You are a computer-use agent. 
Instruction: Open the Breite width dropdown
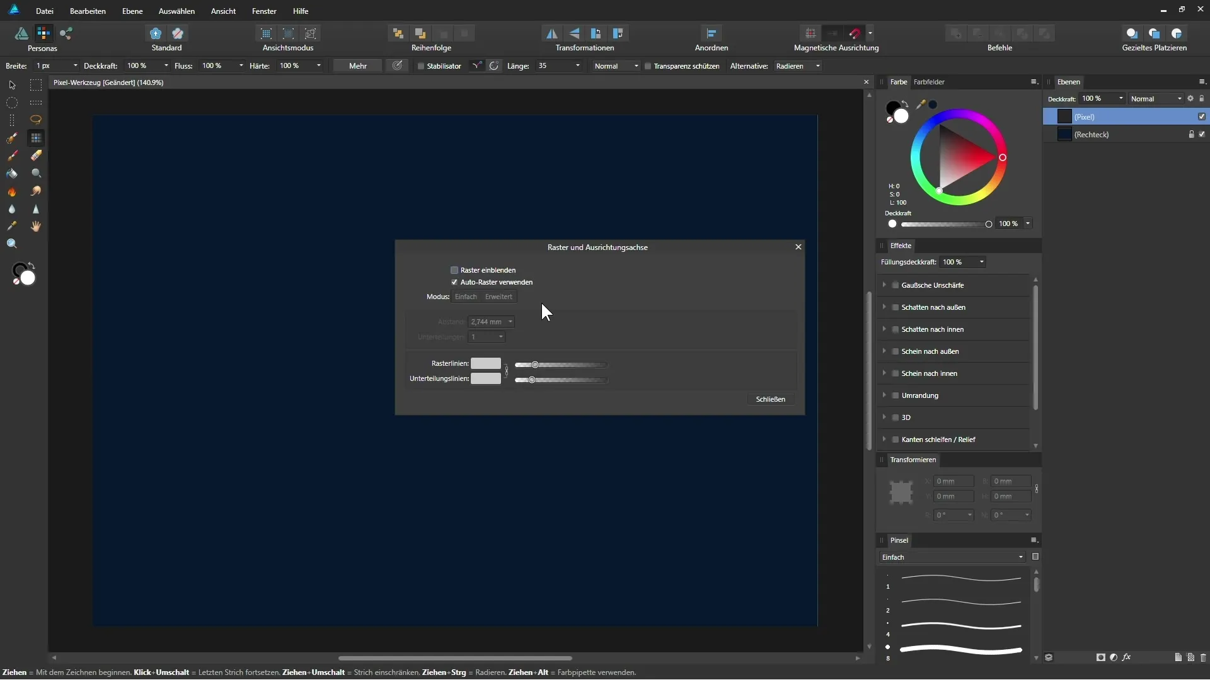76,65
